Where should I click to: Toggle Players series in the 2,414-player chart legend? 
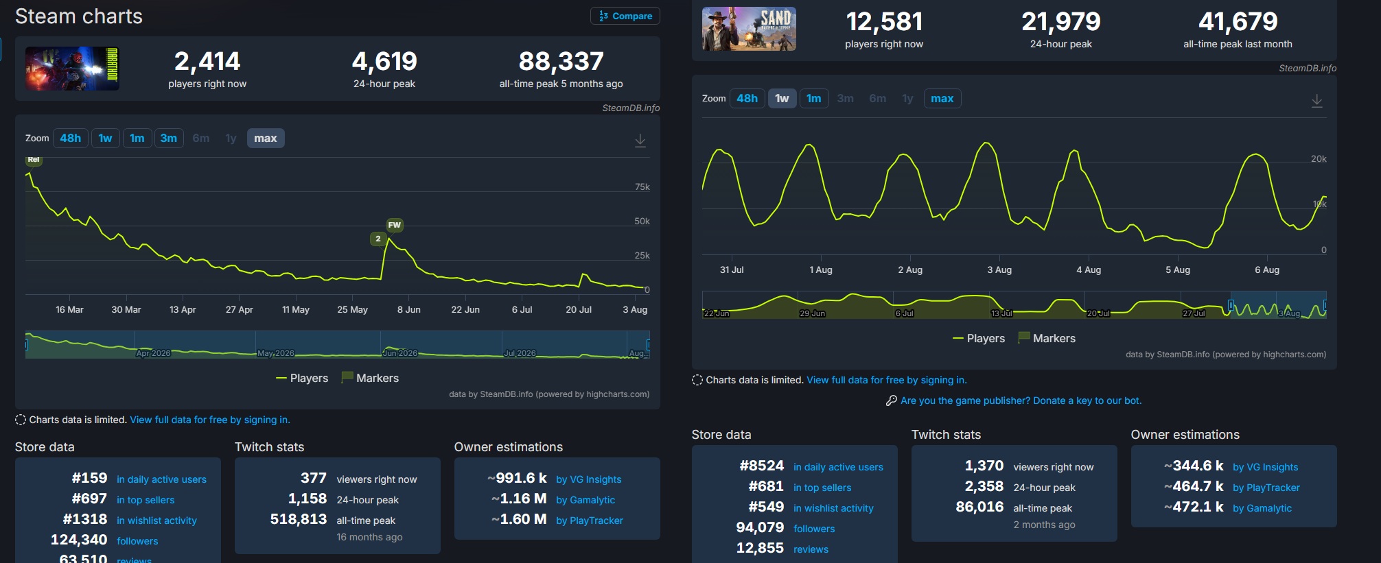(302, 379)
